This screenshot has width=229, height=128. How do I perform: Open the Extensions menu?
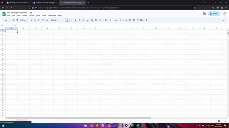(52, 16)
